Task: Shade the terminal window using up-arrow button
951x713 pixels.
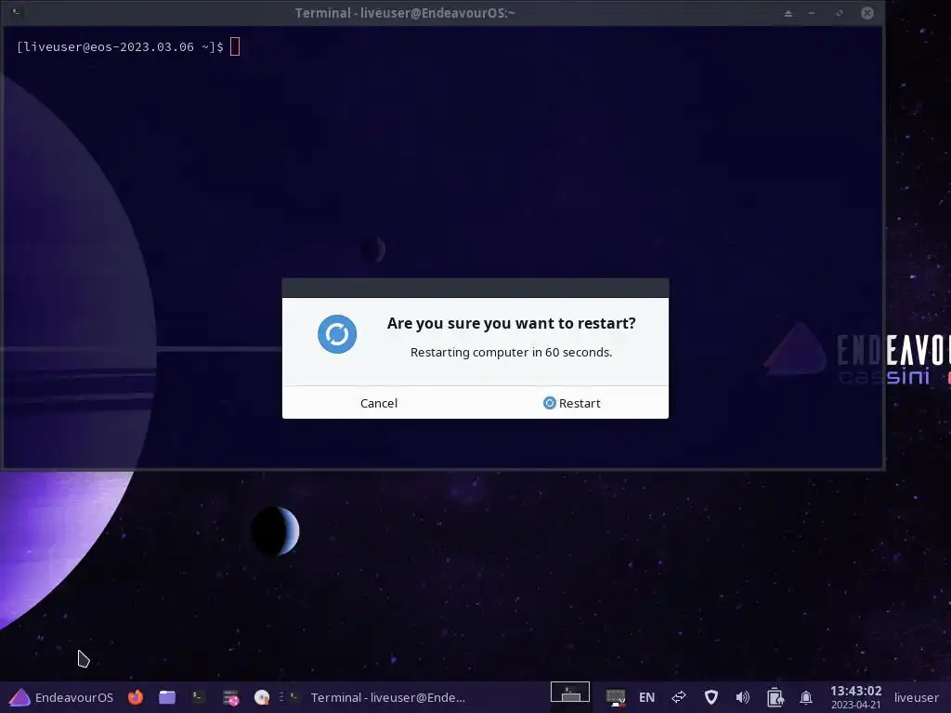Action: 788,13
